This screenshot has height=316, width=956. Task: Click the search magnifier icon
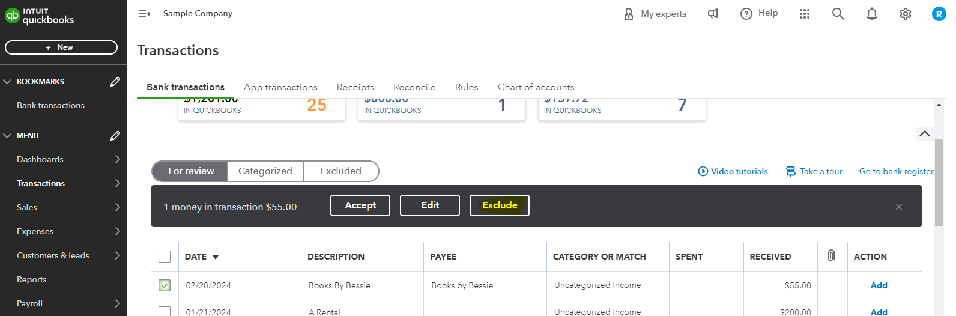pyautogui.click(x=838, y=14)
